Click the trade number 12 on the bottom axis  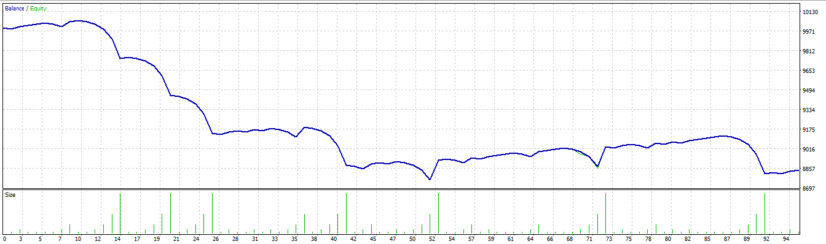(98, 238)
